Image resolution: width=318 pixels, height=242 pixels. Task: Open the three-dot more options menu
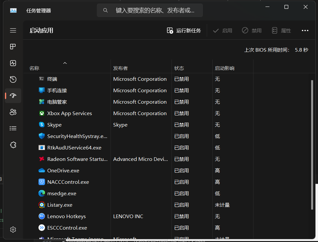(305, 30)
